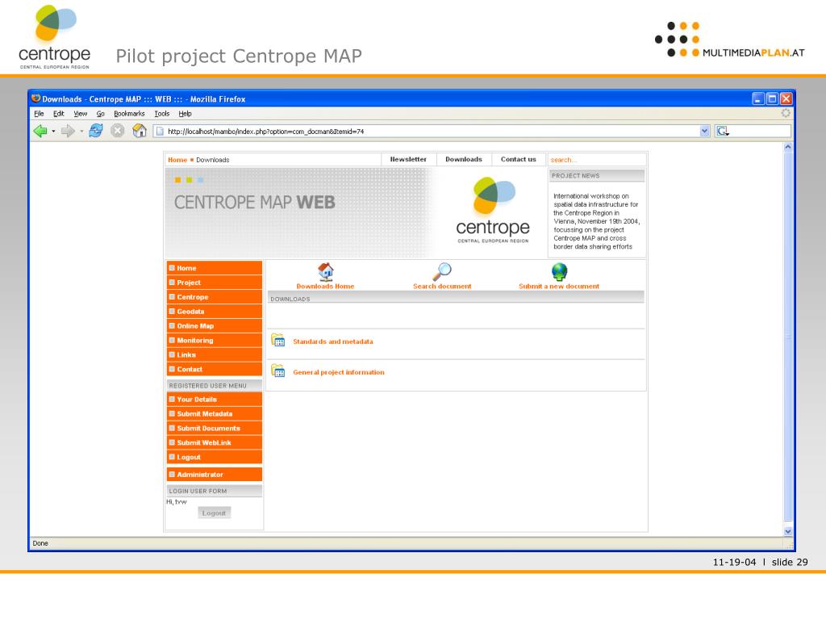Viewport: 826px width, 620px height.
Task: Select Project in sidebar menu
Action: (215, 283)
